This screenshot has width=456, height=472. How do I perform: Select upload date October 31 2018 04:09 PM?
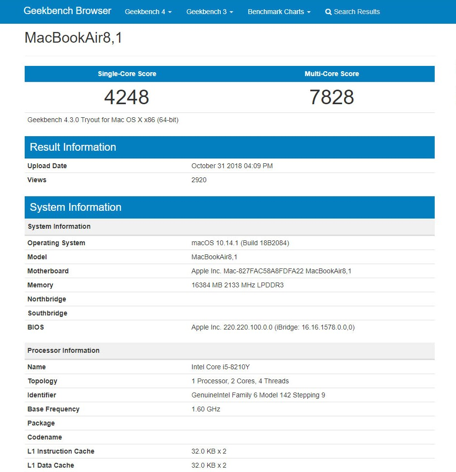click(232, 166)
